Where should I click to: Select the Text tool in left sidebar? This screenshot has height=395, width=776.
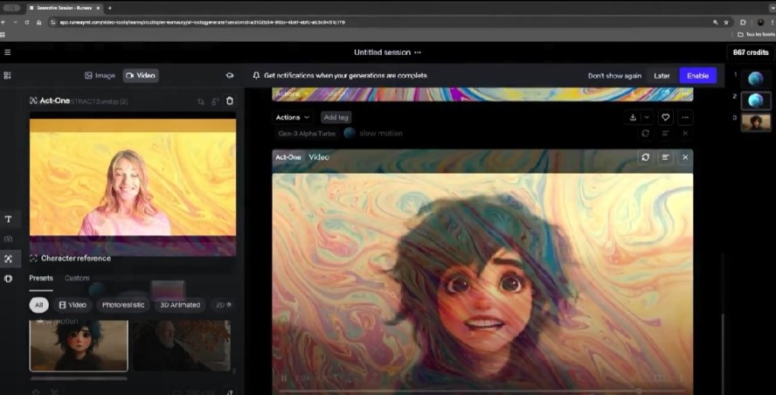tap(9, 218)
